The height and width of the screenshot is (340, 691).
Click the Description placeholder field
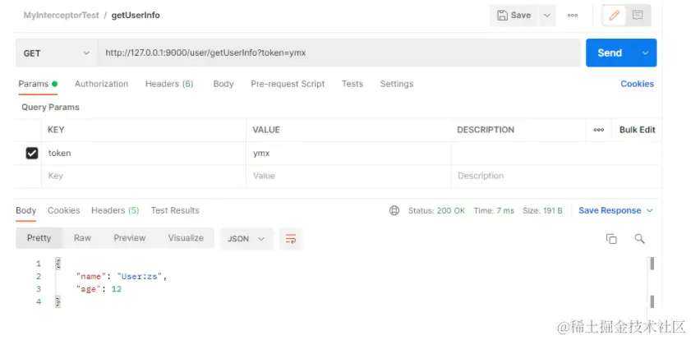(x=556, y=177)
